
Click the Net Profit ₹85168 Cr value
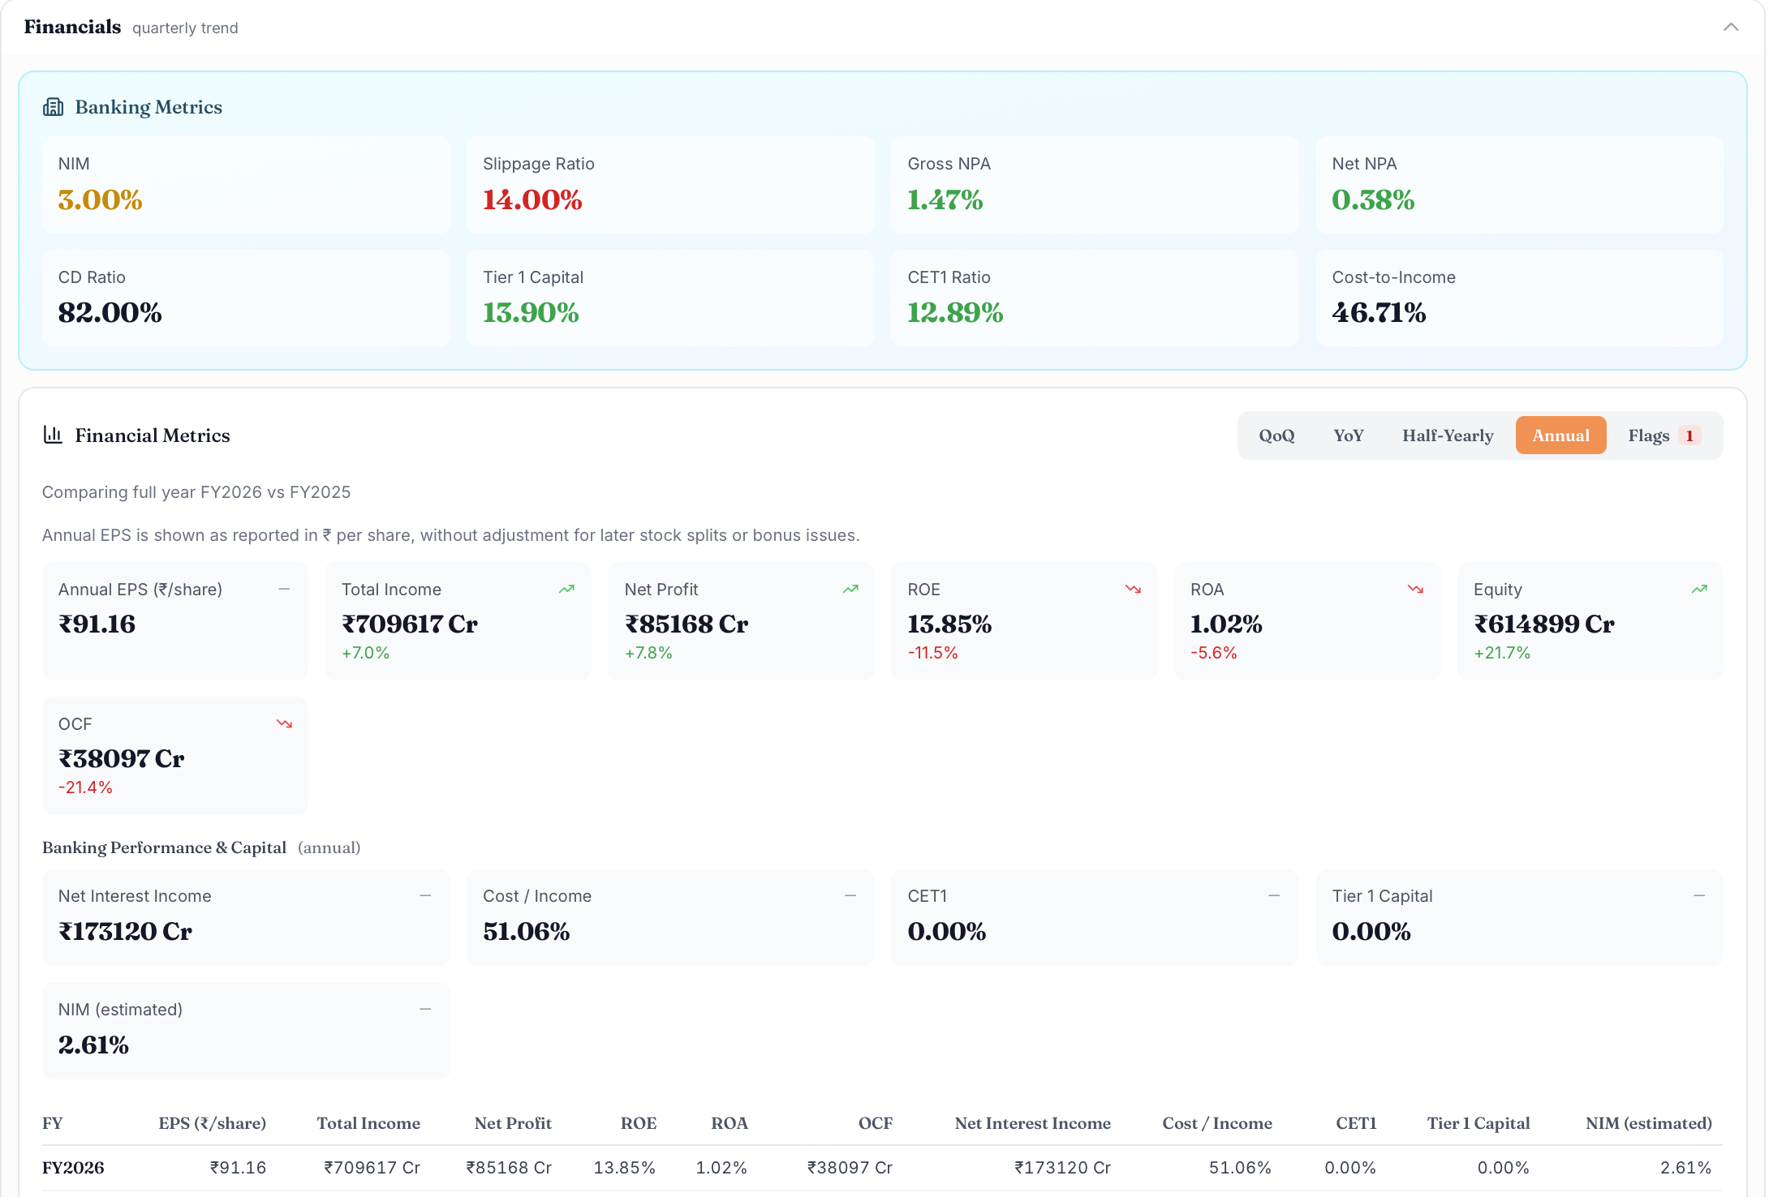click(687, 624)
